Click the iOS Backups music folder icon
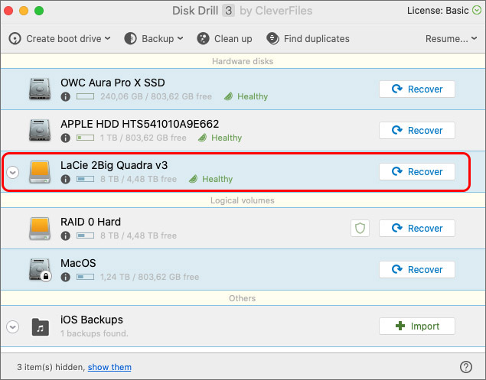Image resolution: width=486 pixels, height=380 pixels. tap(41, 326)
